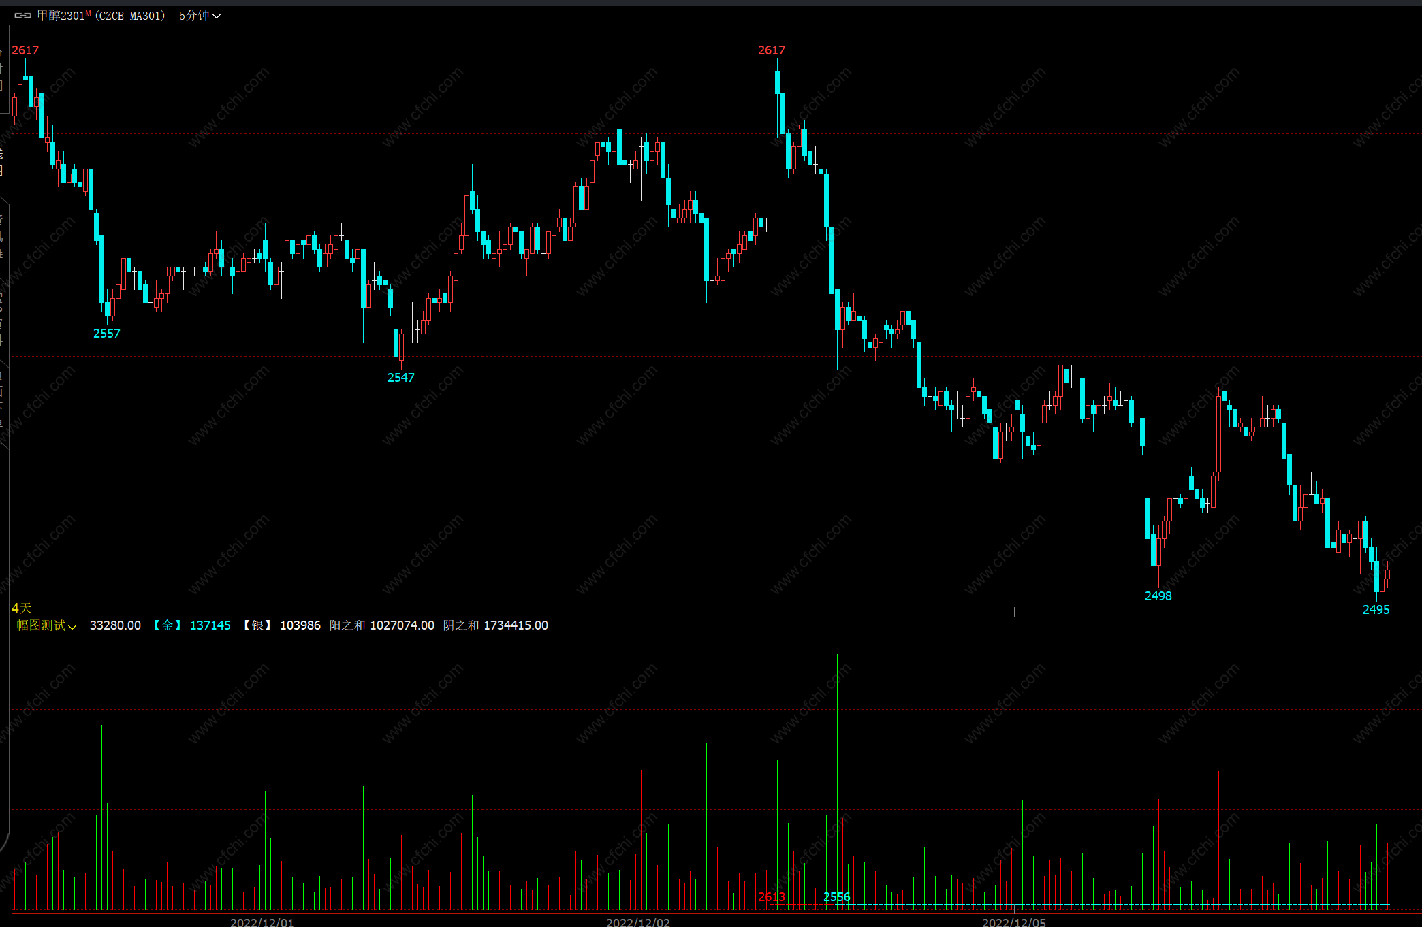Click the 【金】 indicator value label
Viewport: 1422px width, 927px height.
[x=167, y=625]
